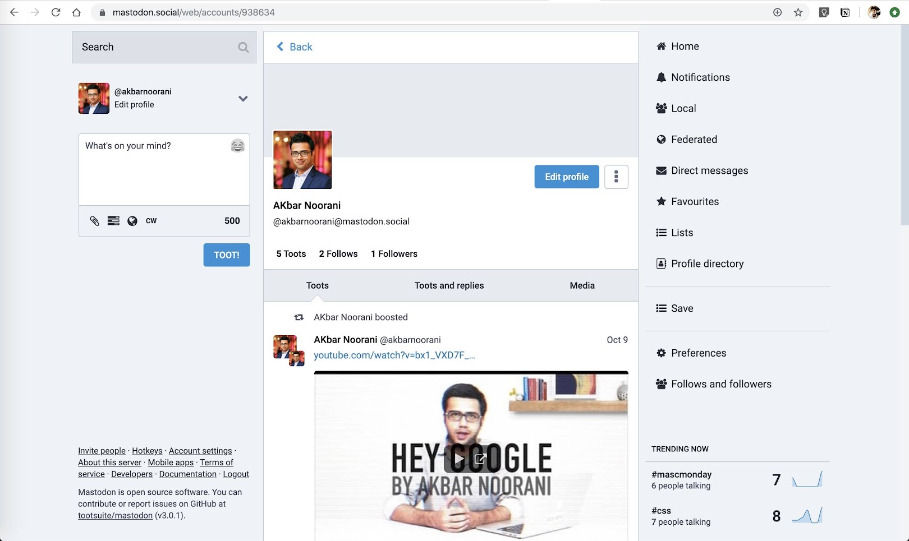Screen dimensions: 909x541
Task: Change toot privacy with globe icon
Action: (x=132, y=221)
